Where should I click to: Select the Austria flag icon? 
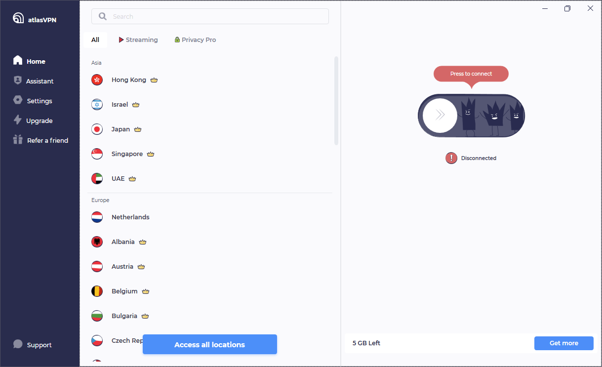pyautogui.click(x=97, y=266)
